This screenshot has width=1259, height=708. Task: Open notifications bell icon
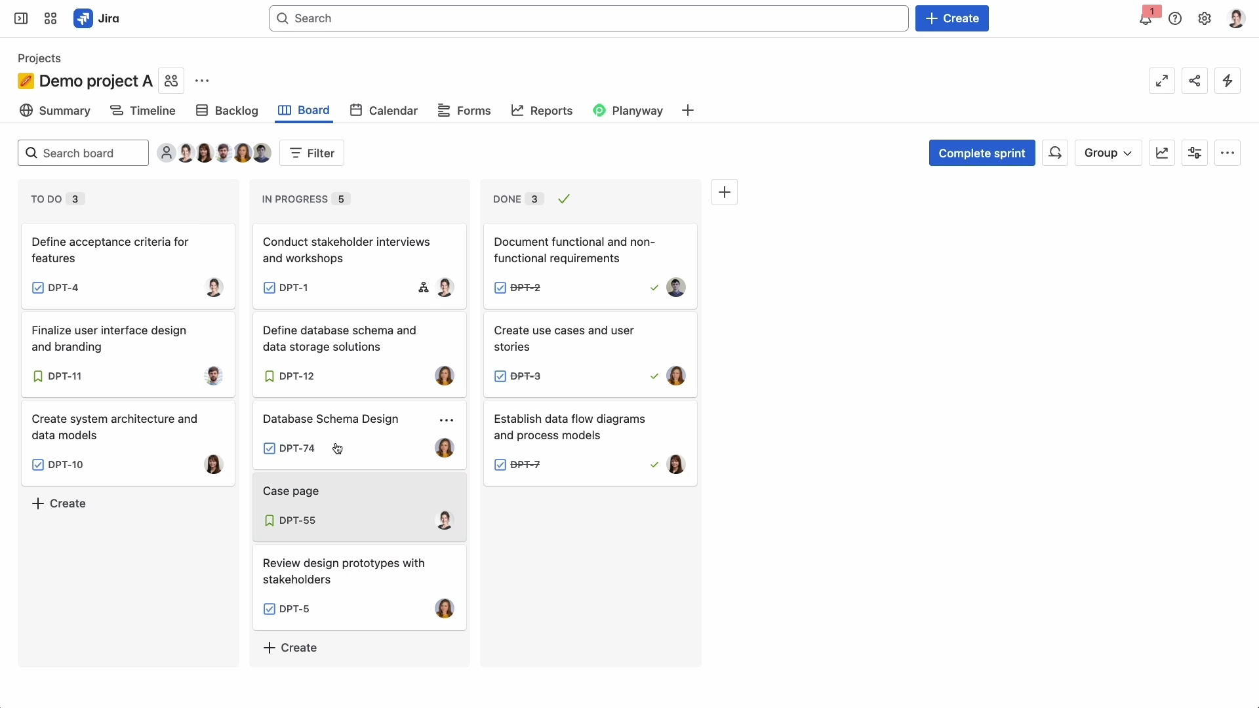(x=1145, y=19)
